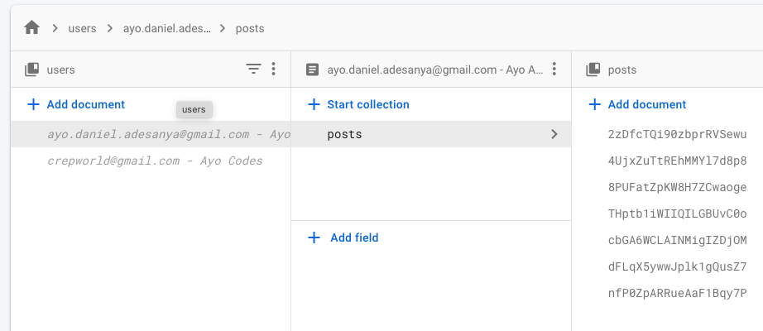Select ayo.daniel.adesanya@gmail.com document row
763x331 pixels.
point(157,134)
